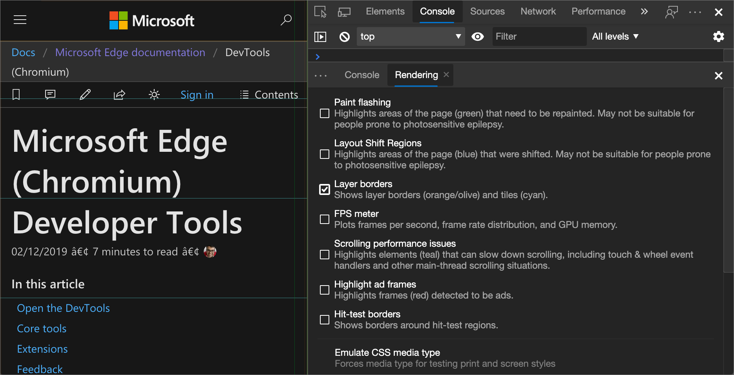Uncheck Layer borders checkbox
The width and height of the screenshot is (734, 375).
click(x=325, y=189)
